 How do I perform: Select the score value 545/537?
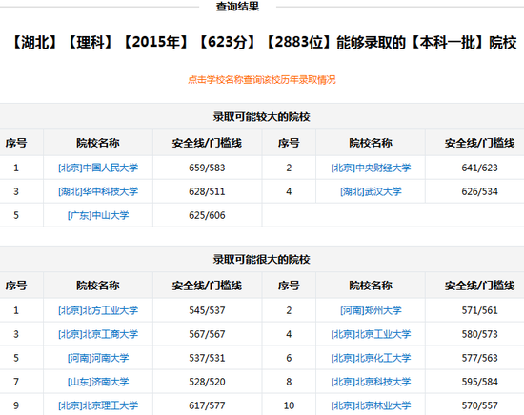click(x=207, y=310)
